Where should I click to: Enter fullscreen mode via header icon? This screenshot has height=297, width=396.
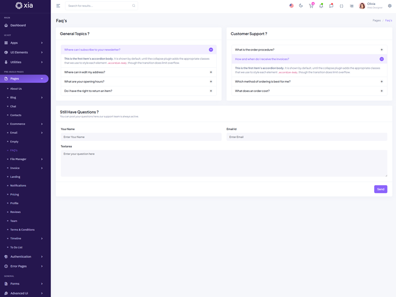point(341,6)
